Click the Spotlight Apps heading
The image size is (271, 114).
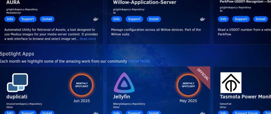[x=17, y=54]
